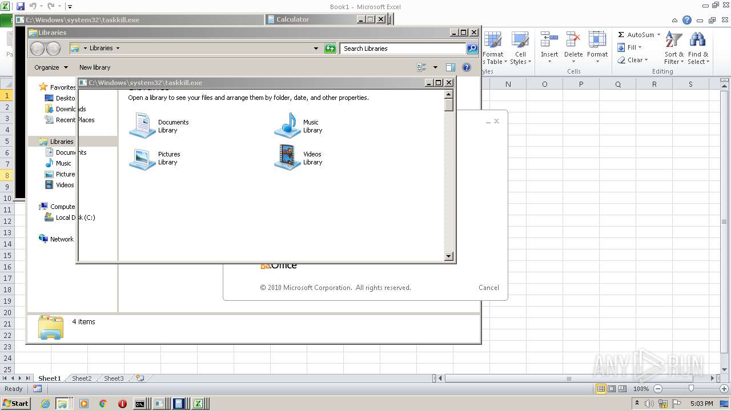
Task: Open the Videos Library icon
Action: [287, 157]
